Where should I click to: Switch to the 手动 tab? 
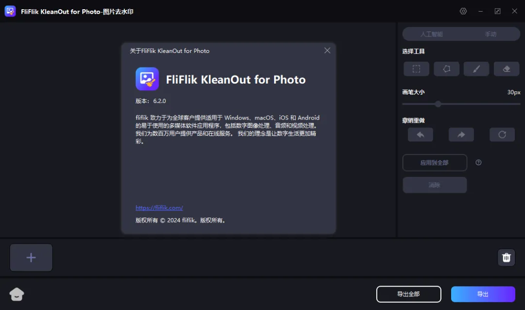tap(490, 34)
